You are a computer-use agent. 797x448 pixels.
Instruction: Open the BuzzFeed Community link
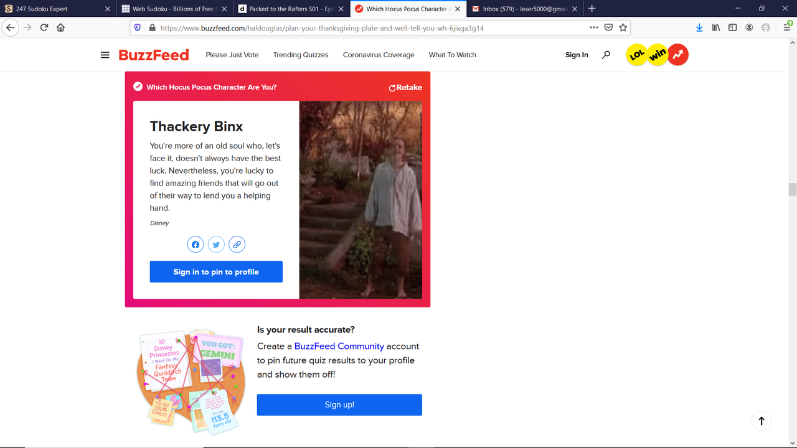(x=339, y=346)
